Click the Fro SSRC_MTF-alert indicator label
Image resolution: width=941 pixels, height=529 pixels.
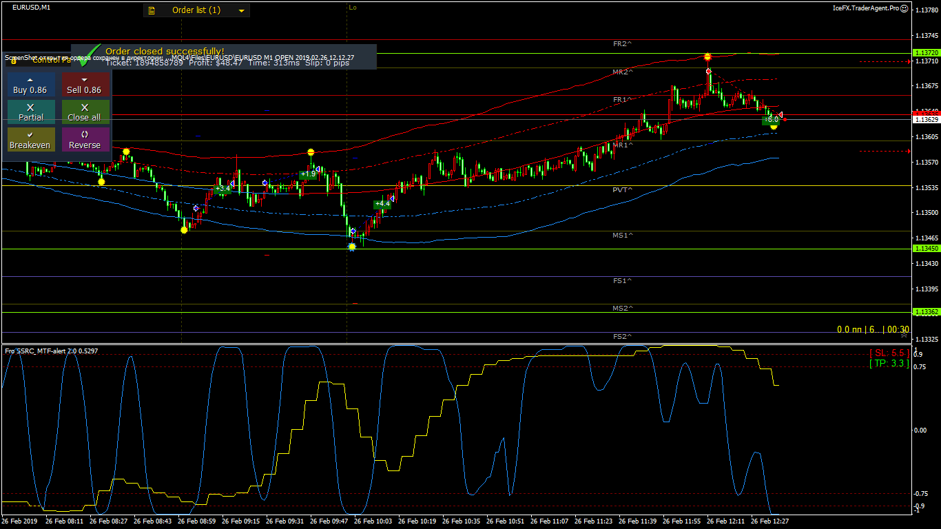coord(52,351)
